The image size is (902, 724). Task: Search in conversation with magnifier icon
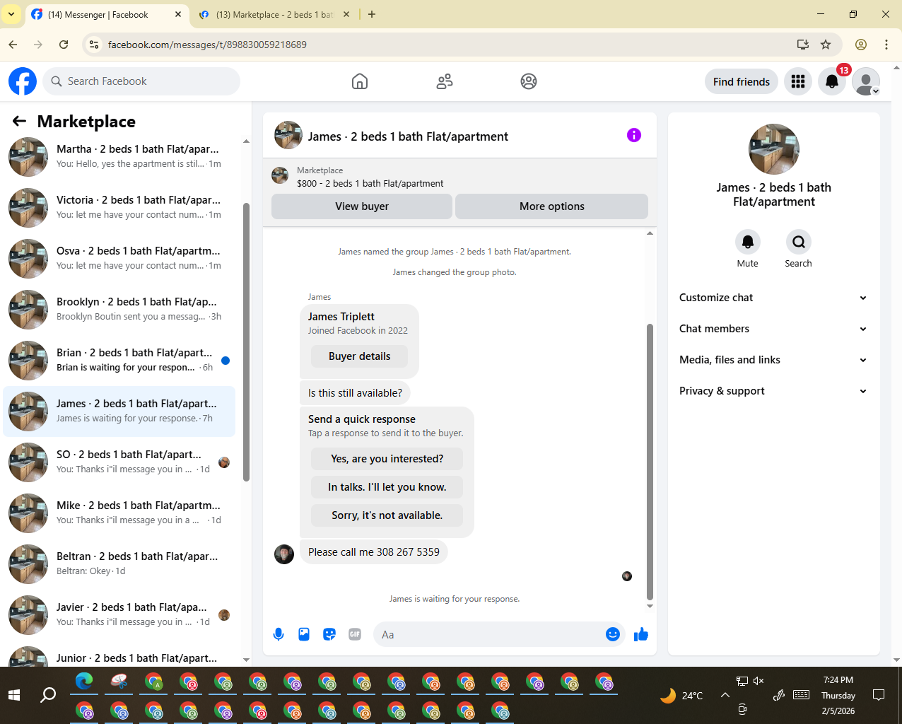(x=798, y=242)
